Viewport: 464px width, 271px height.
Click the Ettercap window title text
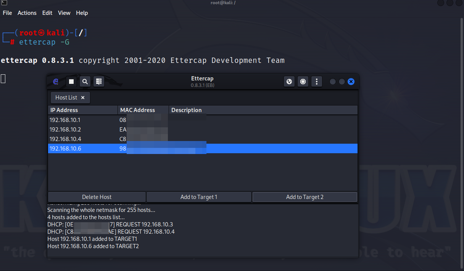coord(202,79)
